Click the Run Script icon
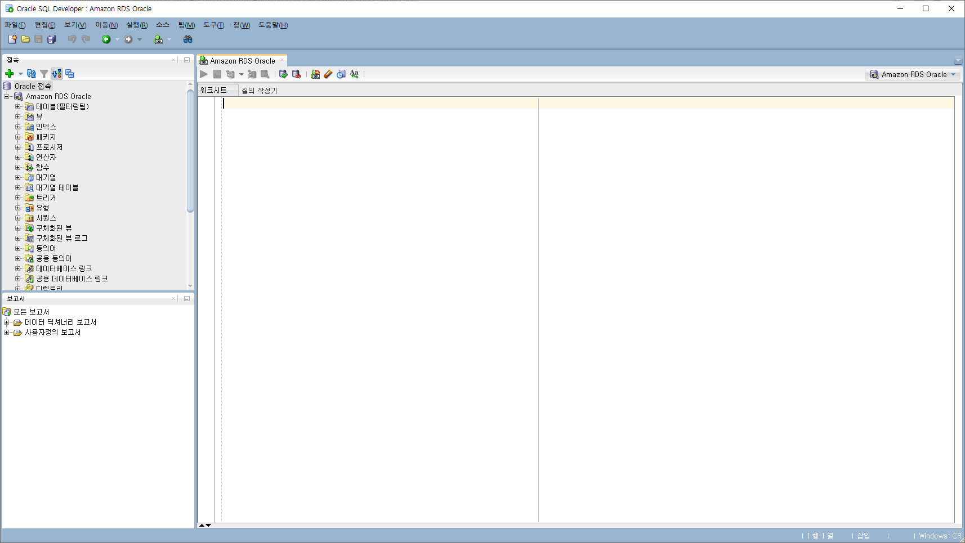Viewport: 965px width, 543px height. (217, 74)
